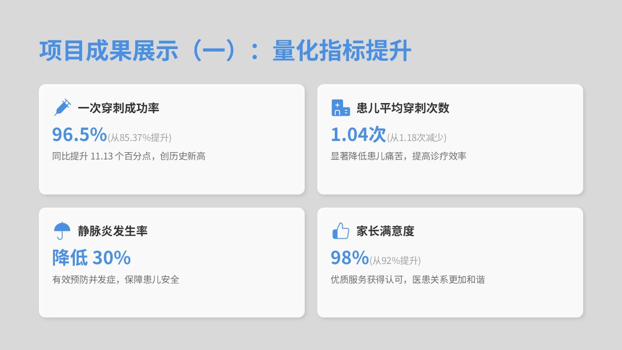Select the 1.04次 figure
The width and height of the screenshot is (622, 350).
[x=358, y=135]
